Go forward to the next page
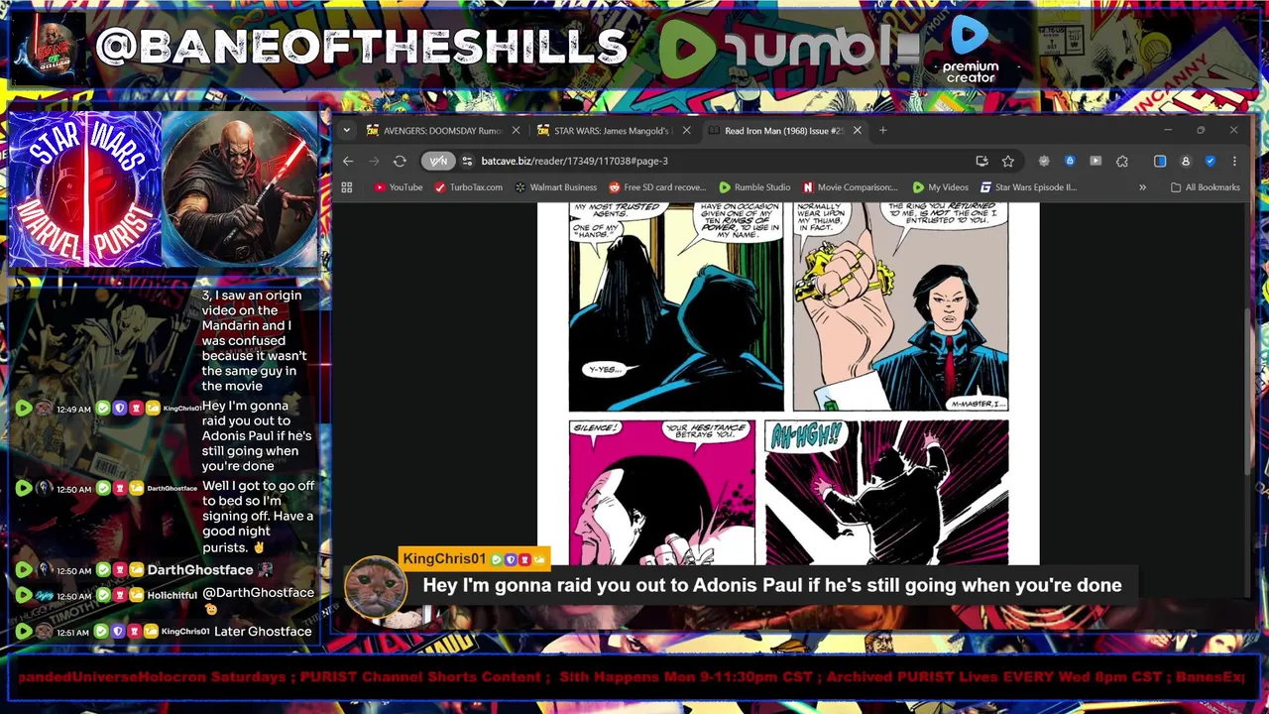This screenshot has width=1269, height=714. coord(374,161)
